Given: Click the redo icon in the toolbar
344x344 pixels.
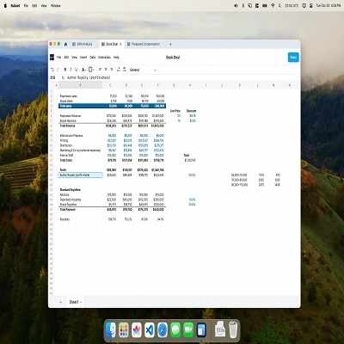Looking at the screenshot, I should pos(58,70).
